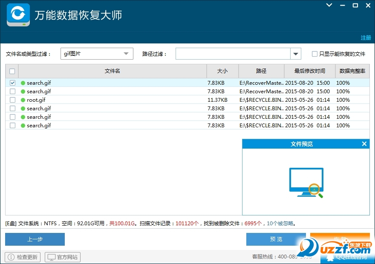Open the 路径过滤 path filter dropdown
The height and width of the screenshot is (264, 375).
point(295,54)
